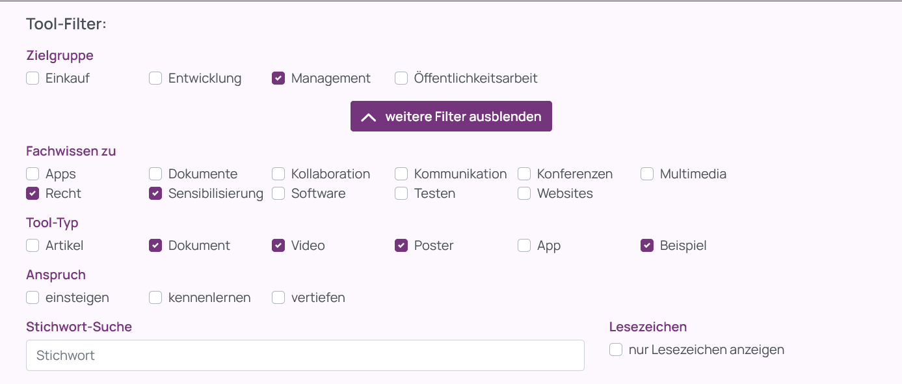Tick the Öffentlichkeitsarbeit checkbox

point(401,79)
